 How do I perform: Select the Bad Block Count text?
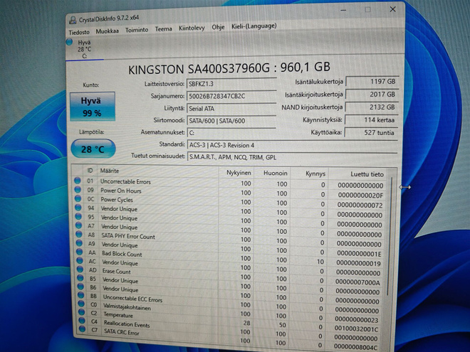click(122, 254)
